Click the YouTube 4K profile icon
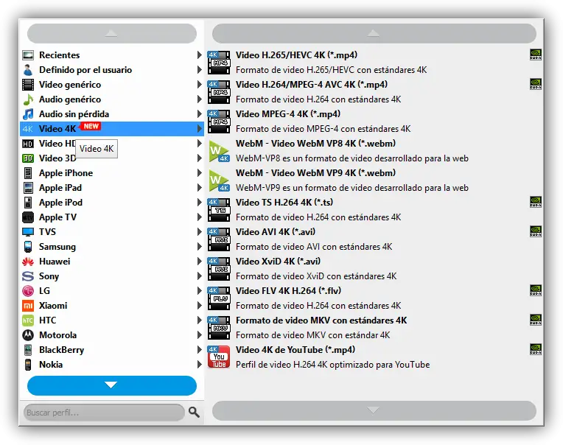The width and height of the screenshot is (563, 445). tap(219, 357)
